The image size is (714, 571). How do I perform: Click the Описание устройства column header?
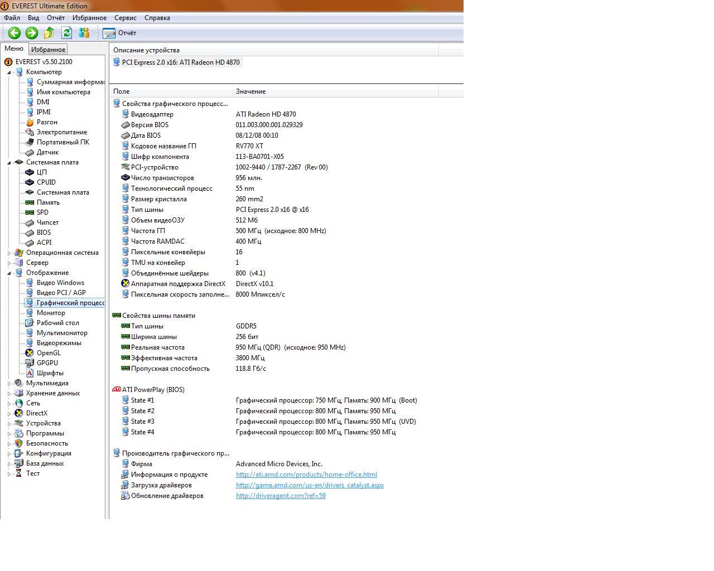click(274, 50)
